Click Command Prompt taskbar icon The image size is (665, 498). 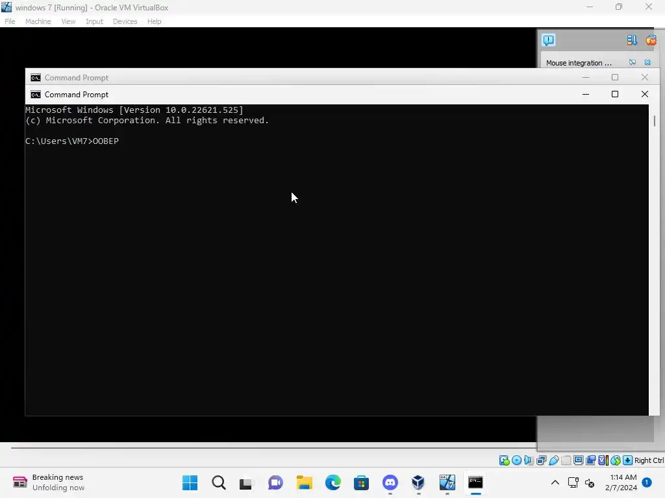point(475,482)
